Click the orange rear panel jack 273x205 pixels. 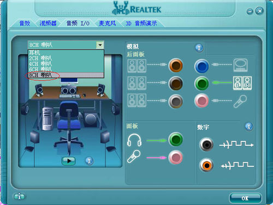176,65
